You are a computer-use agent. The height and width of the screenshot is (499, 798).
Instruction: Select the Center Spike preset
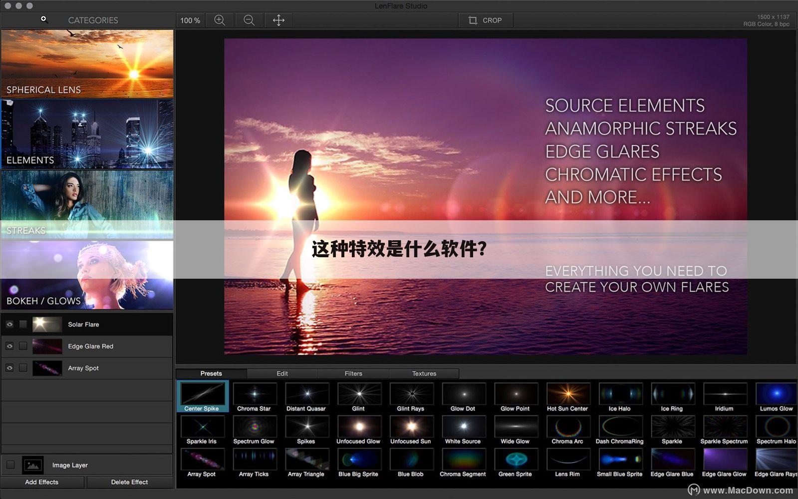pyautogui.click(x=202, y=397)
